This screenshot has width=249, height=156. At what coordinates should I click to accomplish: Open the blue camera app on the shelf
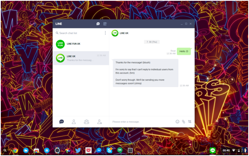[x=47, y=150]
